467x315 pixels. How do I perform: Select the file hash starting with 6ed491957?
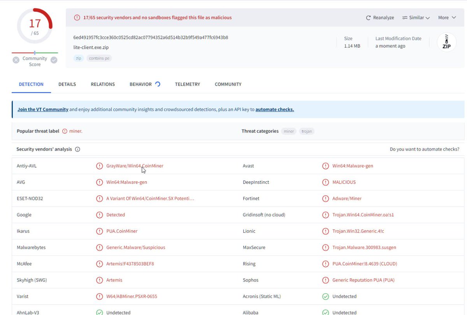coord(151,37)
